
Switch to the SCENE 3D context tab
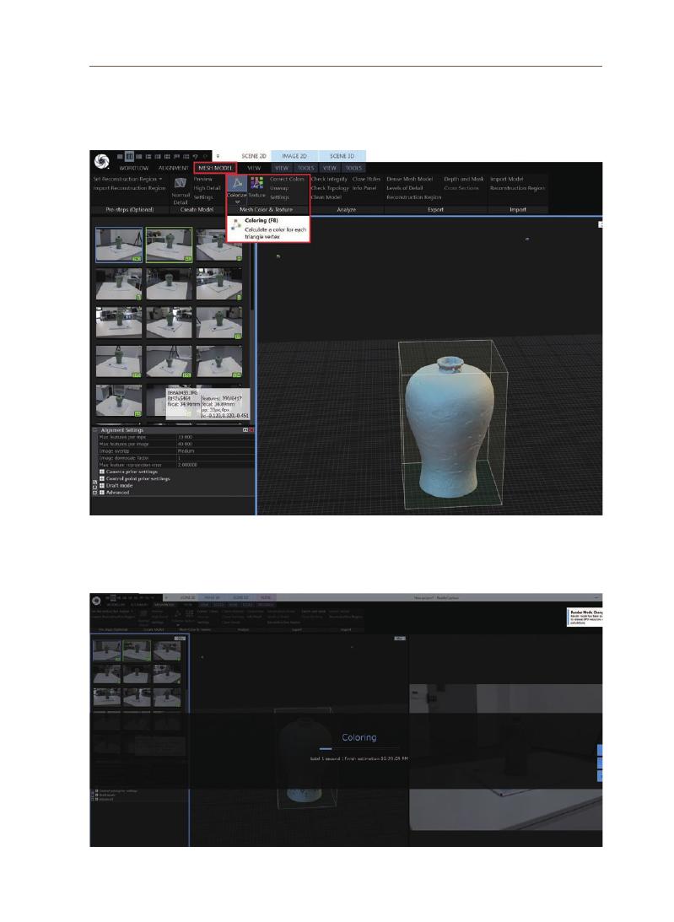(x=342, y=156)
